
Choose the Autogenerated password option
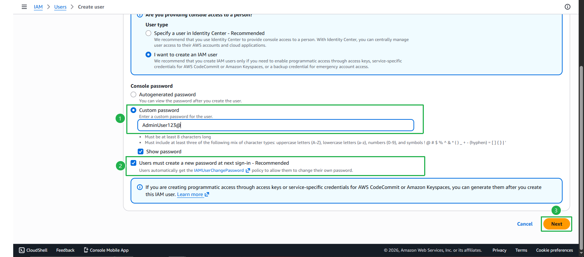coord(133,94)
